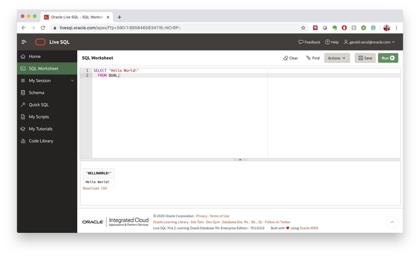The width and height of the screenshot is (420, 257).
Task: Open Quick SQL in sidebar
Action: click(x=47, y=105)
